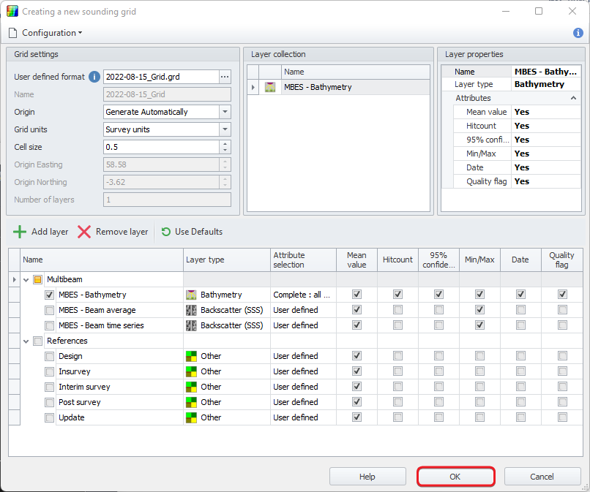Click the blue information icon at top right
Screen dimensions: 590x492
coord(578,33)
